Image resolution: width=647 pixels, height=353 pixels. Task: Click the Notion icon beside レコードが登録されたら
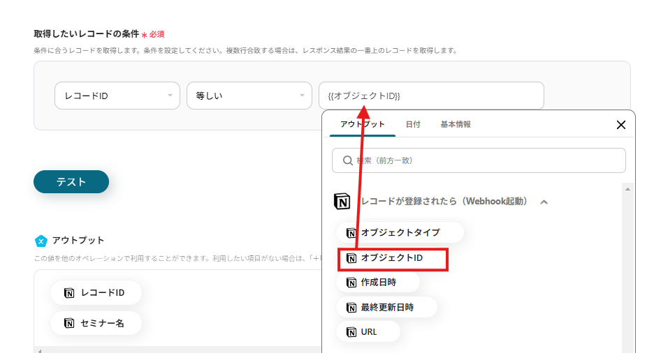[x=342, y=202]
